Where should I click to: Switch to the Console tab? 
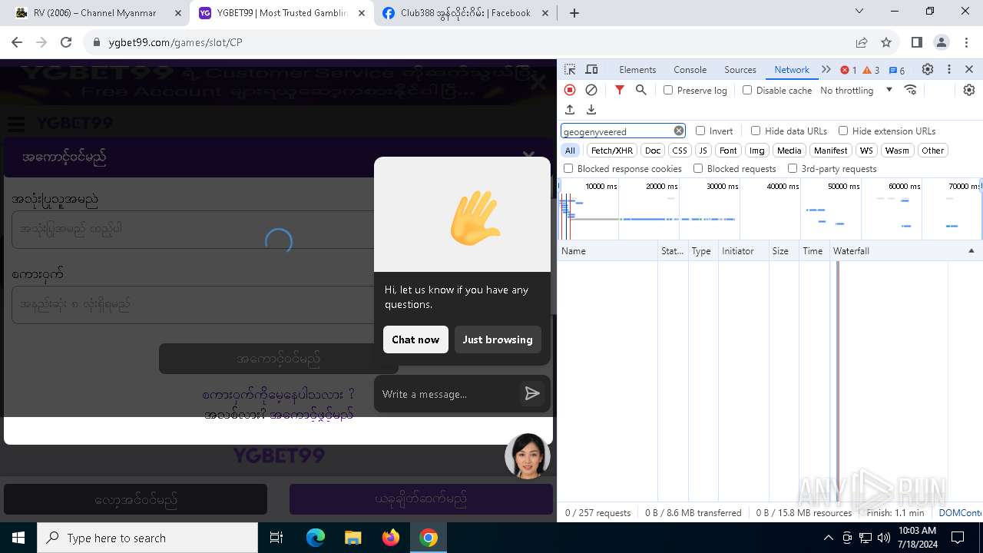pyautogui.click(x=690, y=69)
